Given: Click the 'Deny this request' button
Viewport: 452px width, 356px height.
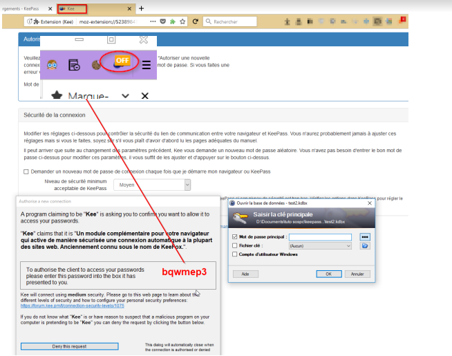Looking at the screenshot, I should click(69, 346).
